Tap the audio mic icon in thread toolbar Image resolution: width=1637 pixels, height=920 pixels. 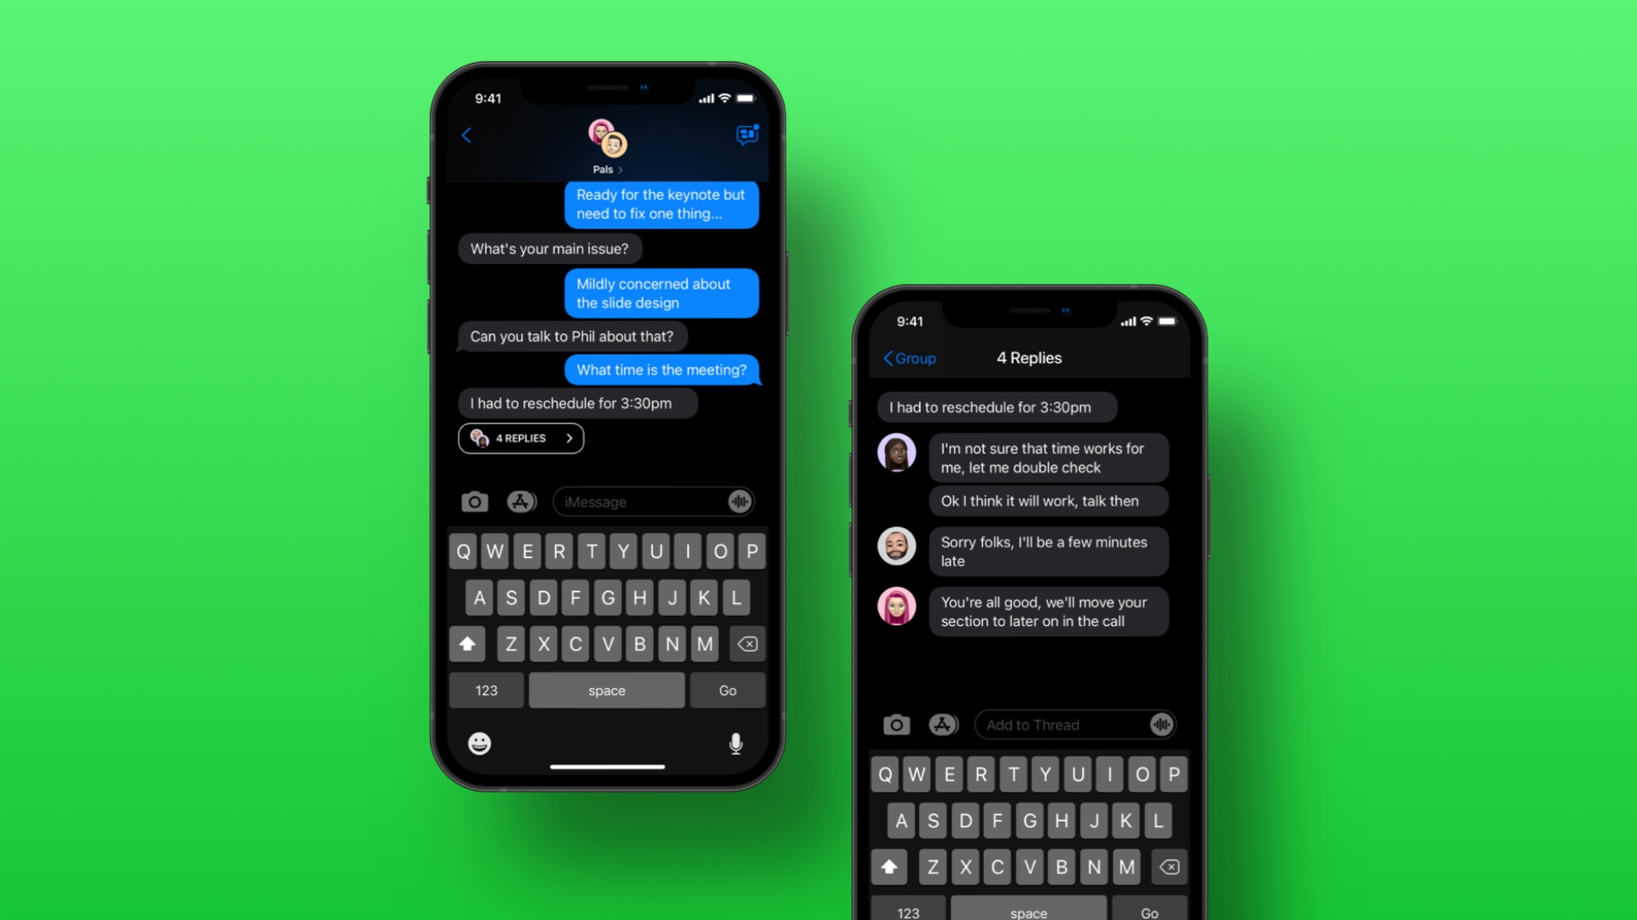point(1163,723)
